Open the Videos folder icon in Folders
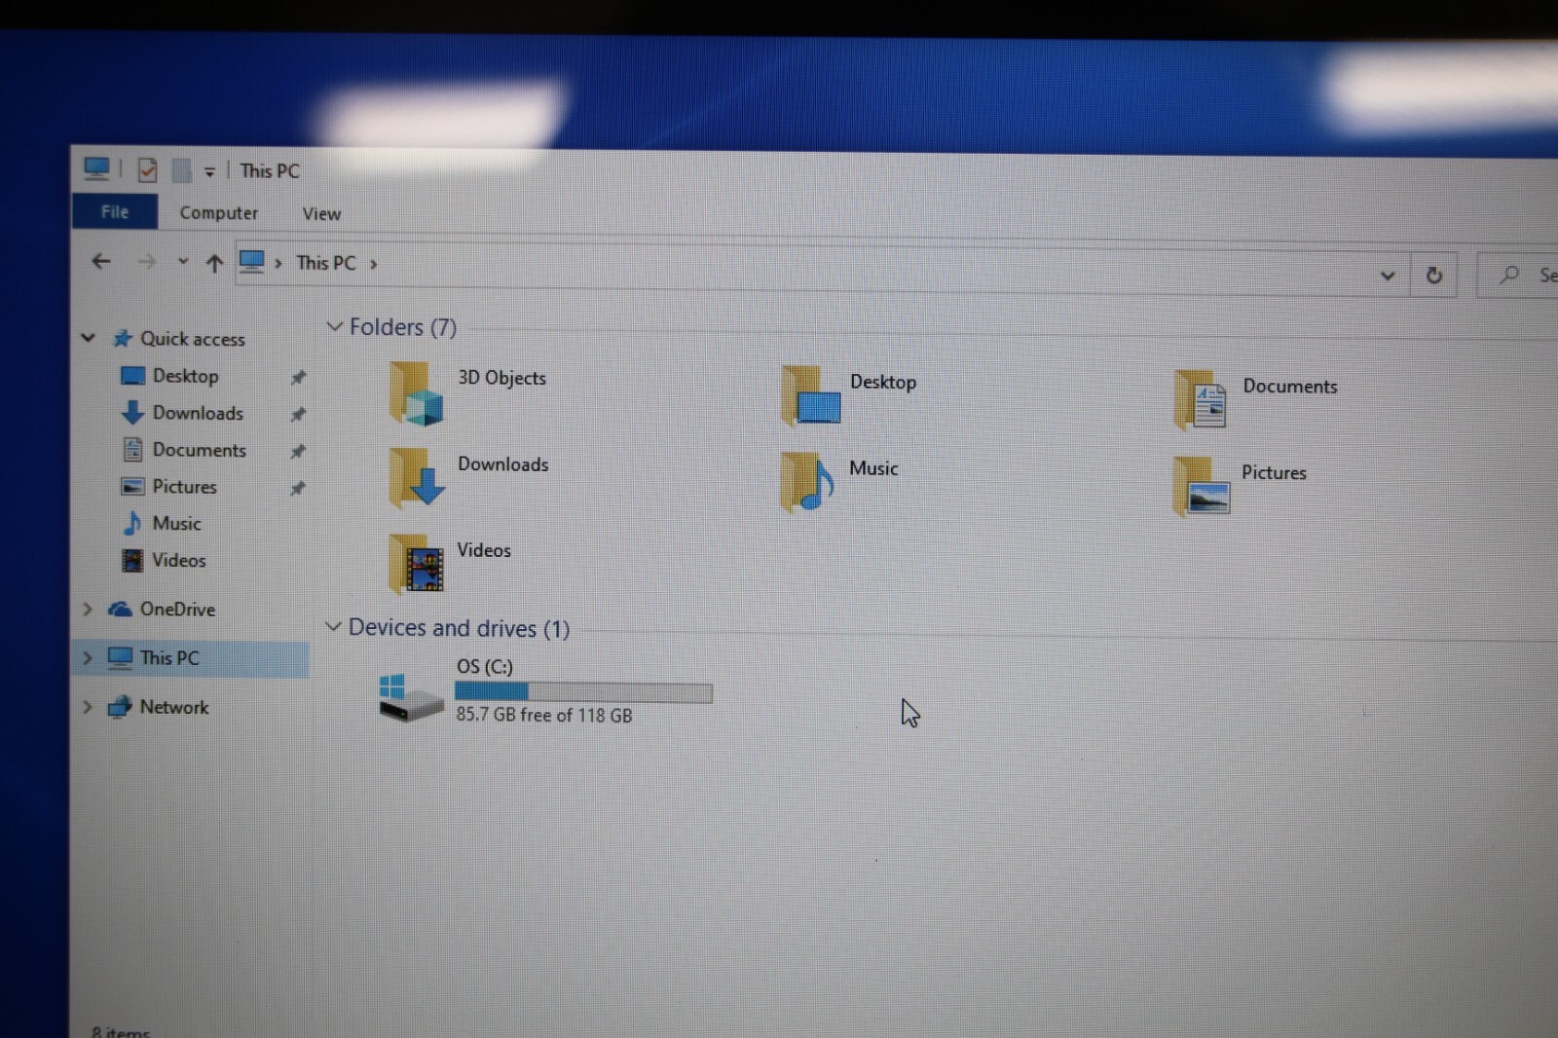The width and height of the screenshot is (1558, 1038). (x=416, y=563)
